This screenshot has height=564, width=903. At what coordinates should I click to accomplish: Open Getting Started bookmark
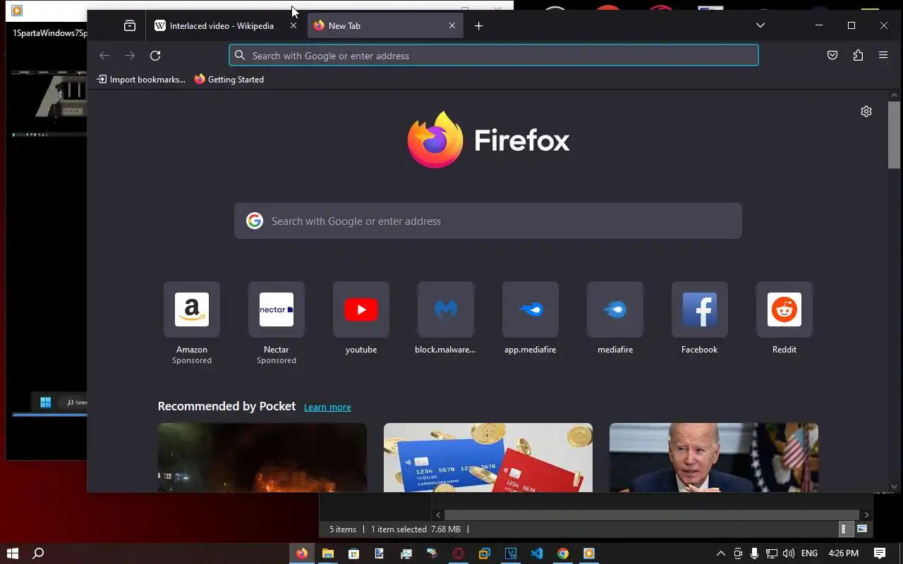point(229,80)
